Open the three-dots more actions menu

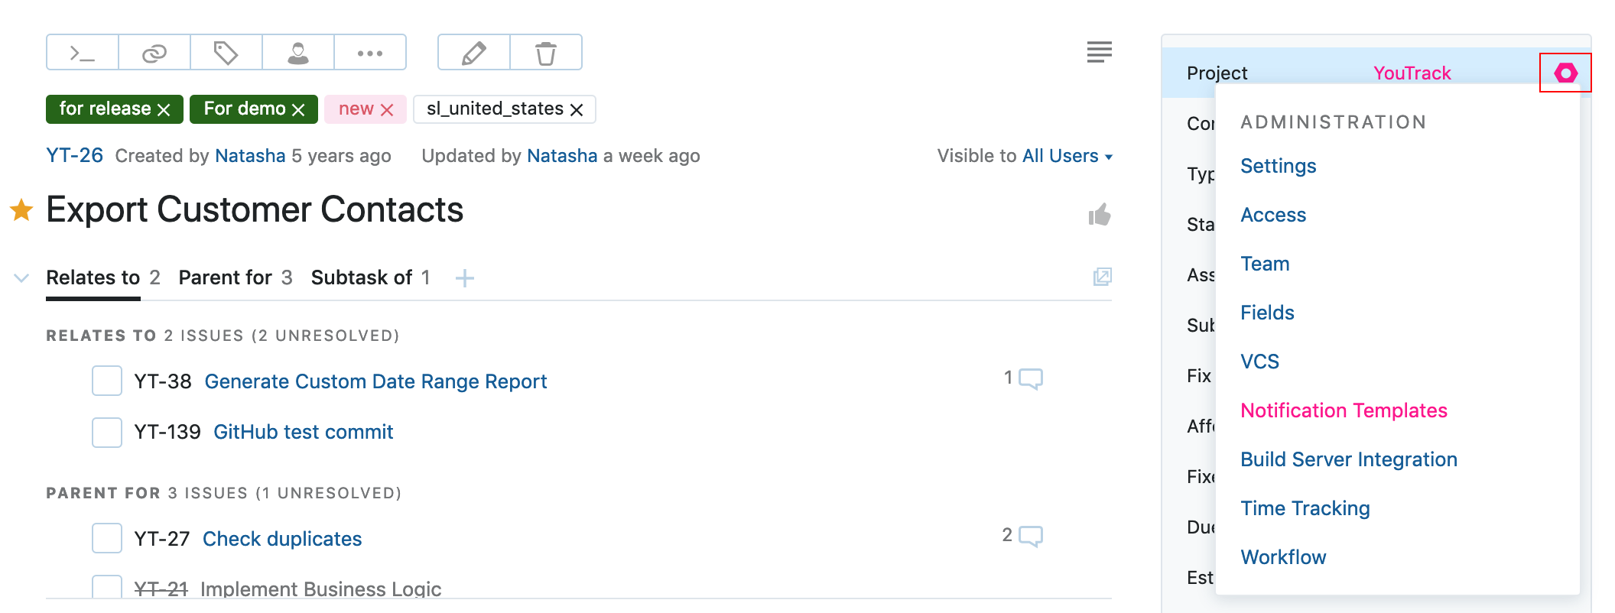370,53
